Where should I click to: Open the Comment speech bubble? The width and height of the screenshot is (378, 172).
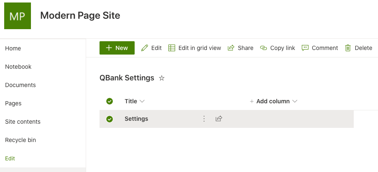[305, 48]
